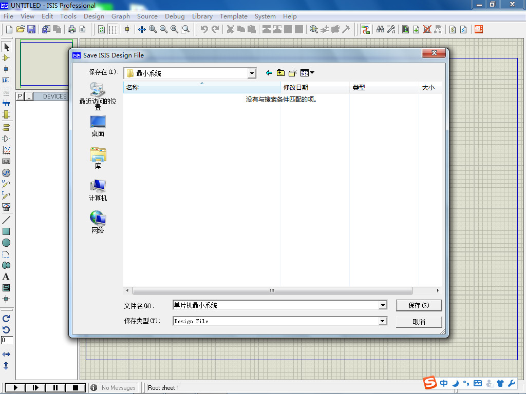Click the Stop simulation button
Screen dimensions: 526x394
point(76,388)
